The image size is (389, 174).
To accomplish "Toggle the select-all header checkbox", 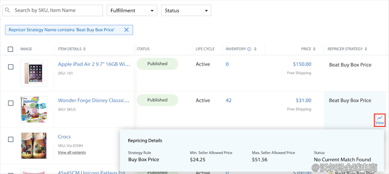I will (11, 49).
